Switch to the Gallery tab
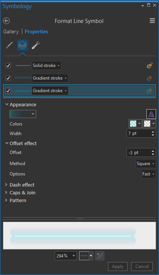The image size is (159, 275). click(11, 31)
